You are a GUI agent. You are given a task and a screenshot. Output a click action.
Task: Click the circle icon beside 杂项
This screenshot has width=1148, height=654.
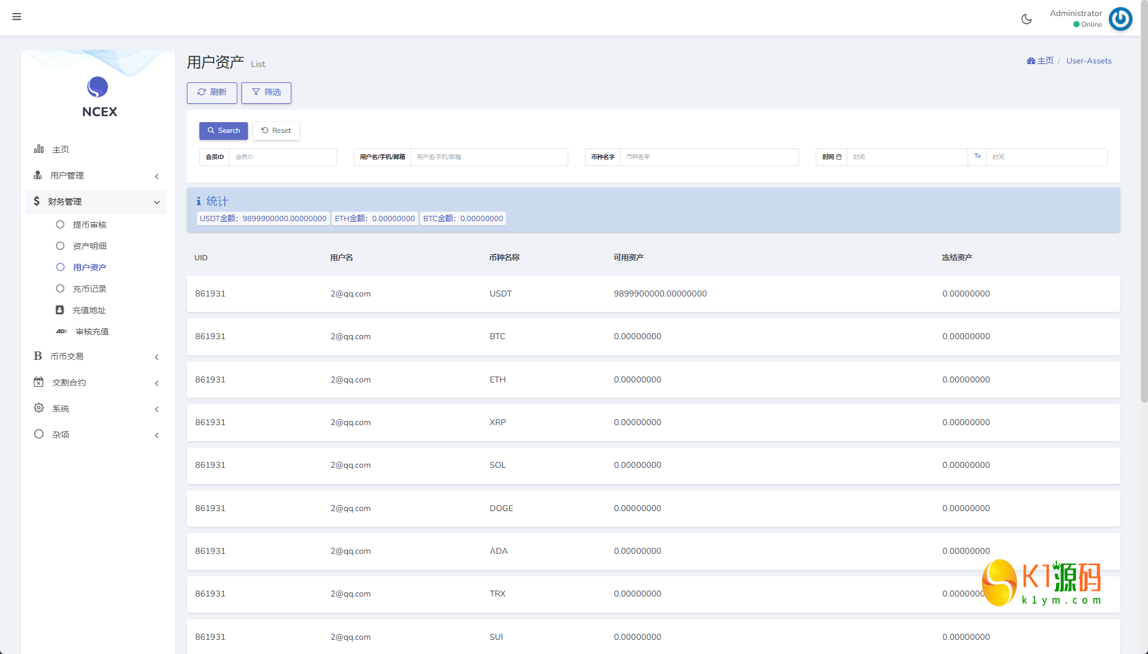(39, 434)
